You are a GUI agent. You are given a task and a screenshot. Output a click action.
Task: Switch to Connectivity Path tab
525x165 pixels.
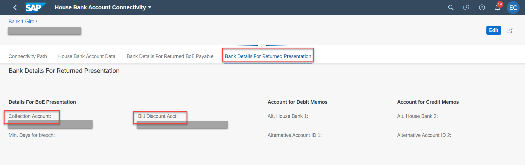tap(28, 56)
